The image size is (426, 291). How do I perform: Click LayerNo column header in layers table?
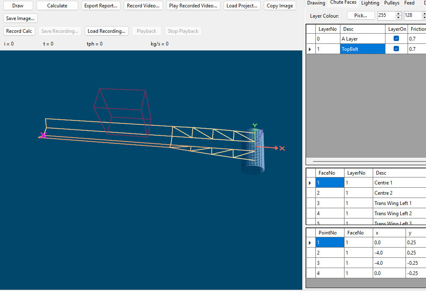coord(328,29)
